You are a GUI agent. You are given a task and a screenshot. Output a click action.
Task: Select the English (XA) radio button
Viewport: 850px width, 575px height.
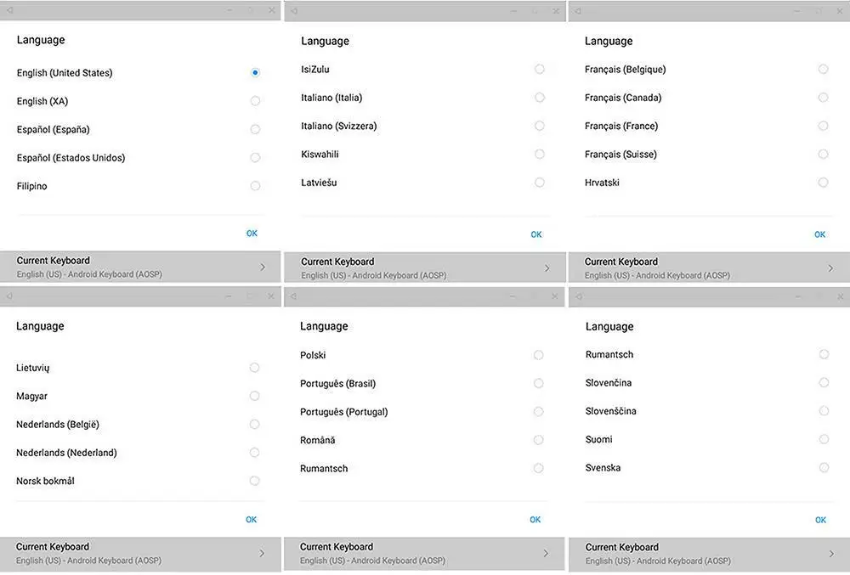pos(255,101)
